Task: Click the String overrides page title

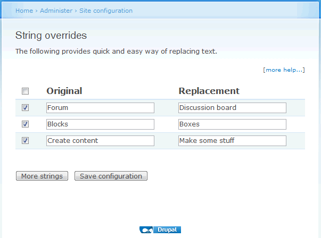Action: (51, 36)
